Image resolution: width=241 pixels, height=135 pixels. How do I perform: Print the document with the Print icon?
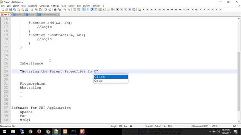[27, 10]
